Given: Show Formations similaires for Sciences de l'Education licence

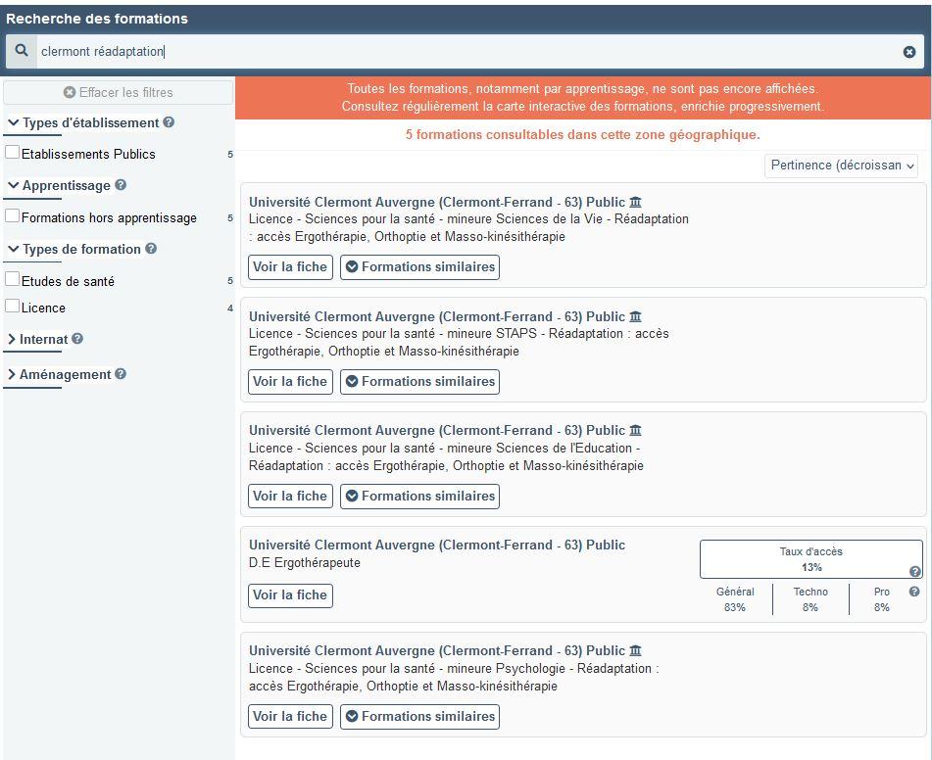Looking at the screenshot, I should [419, 497].
